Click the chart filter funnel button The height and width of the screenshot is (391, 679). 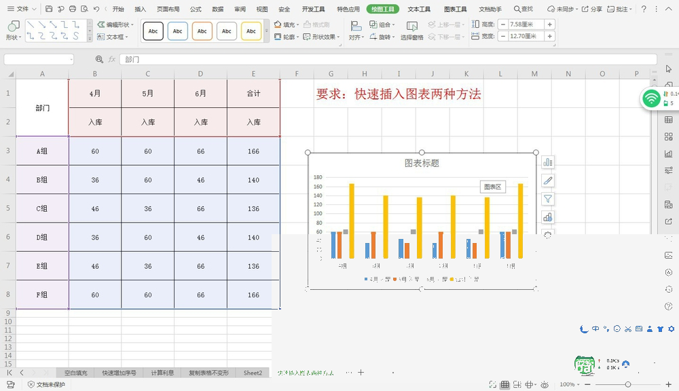[x=548, y=199]
